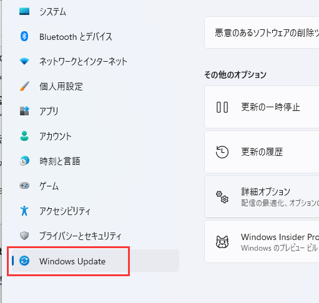
Task: Click 配信の最適化 description text
Action: tap(280, 203)
